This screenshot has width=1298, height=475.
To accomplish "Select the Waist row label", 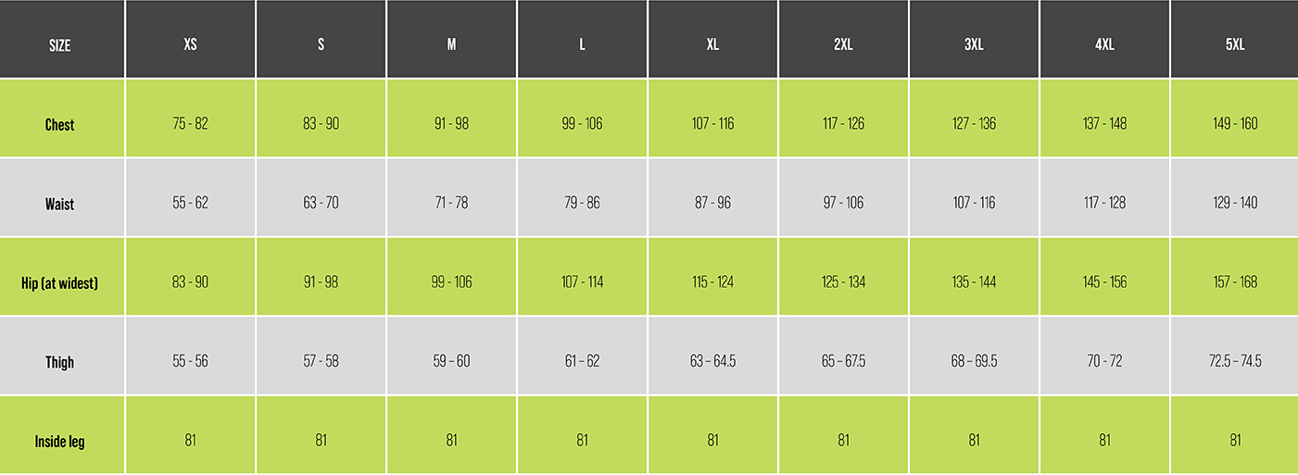I will (60, 204).
